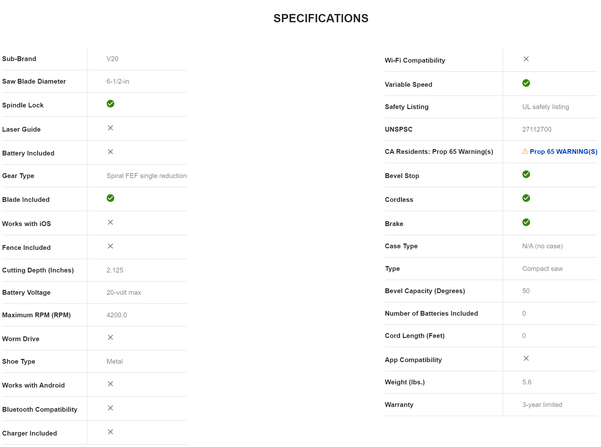
Task: Click the Saw Blade Diameter label
Action: click(x=34, y=81)
